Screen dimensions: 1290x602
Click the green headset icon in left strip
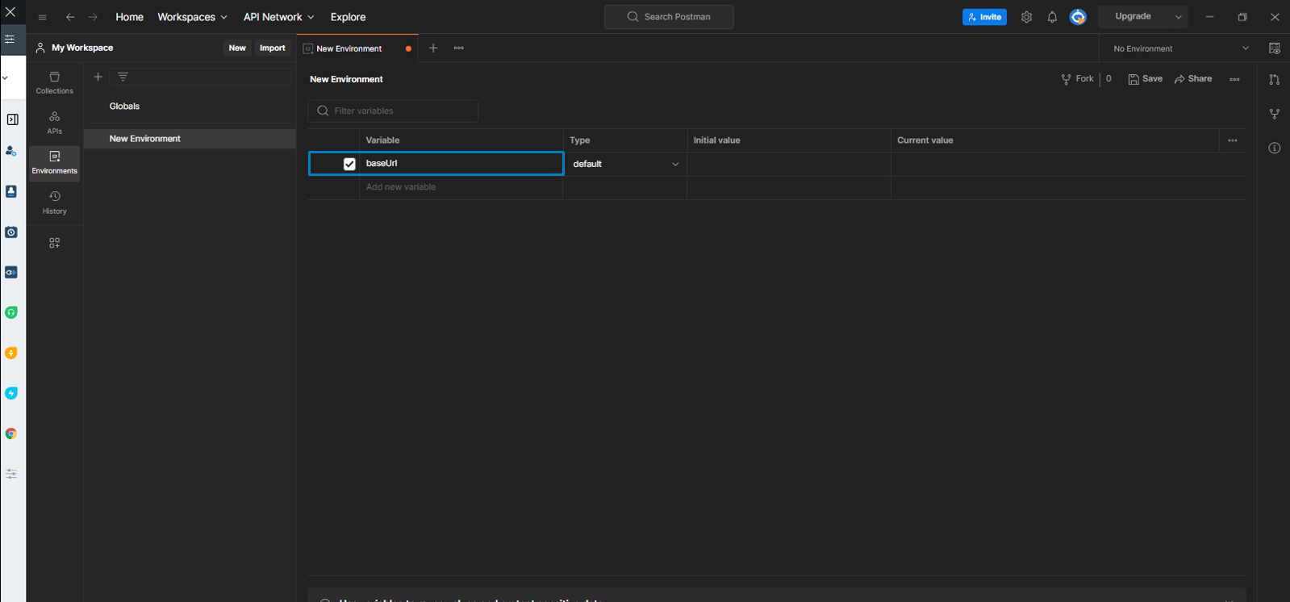pos(11,312)
